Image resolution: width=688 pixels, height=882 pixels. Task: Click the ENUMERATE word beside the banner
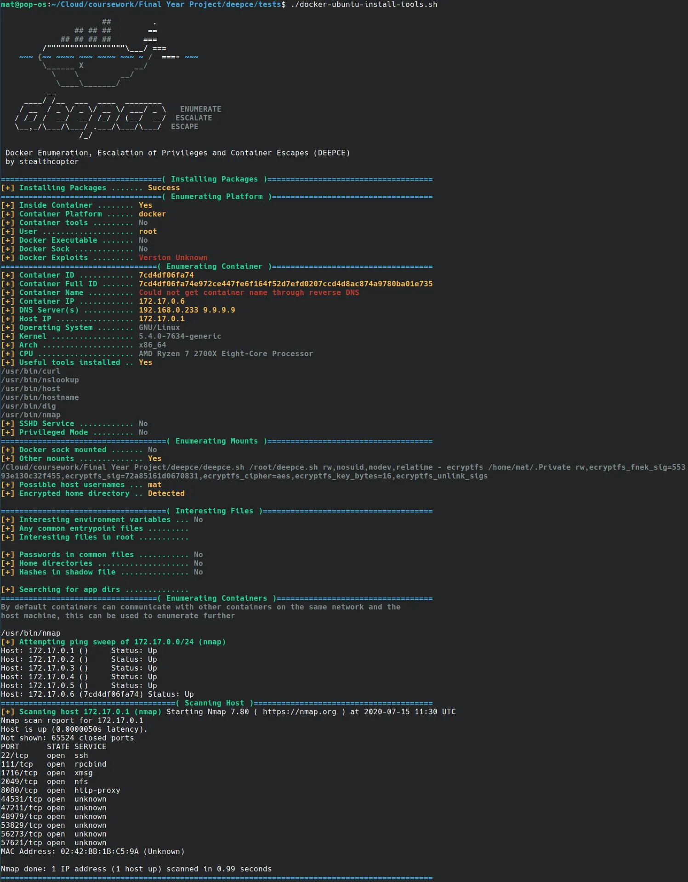(x=200, y=109)
